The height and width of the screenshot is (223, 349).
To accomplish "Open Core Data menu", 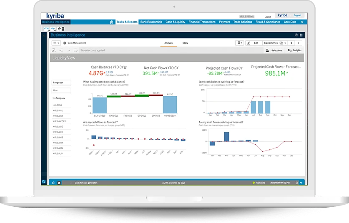I will 290,22.
